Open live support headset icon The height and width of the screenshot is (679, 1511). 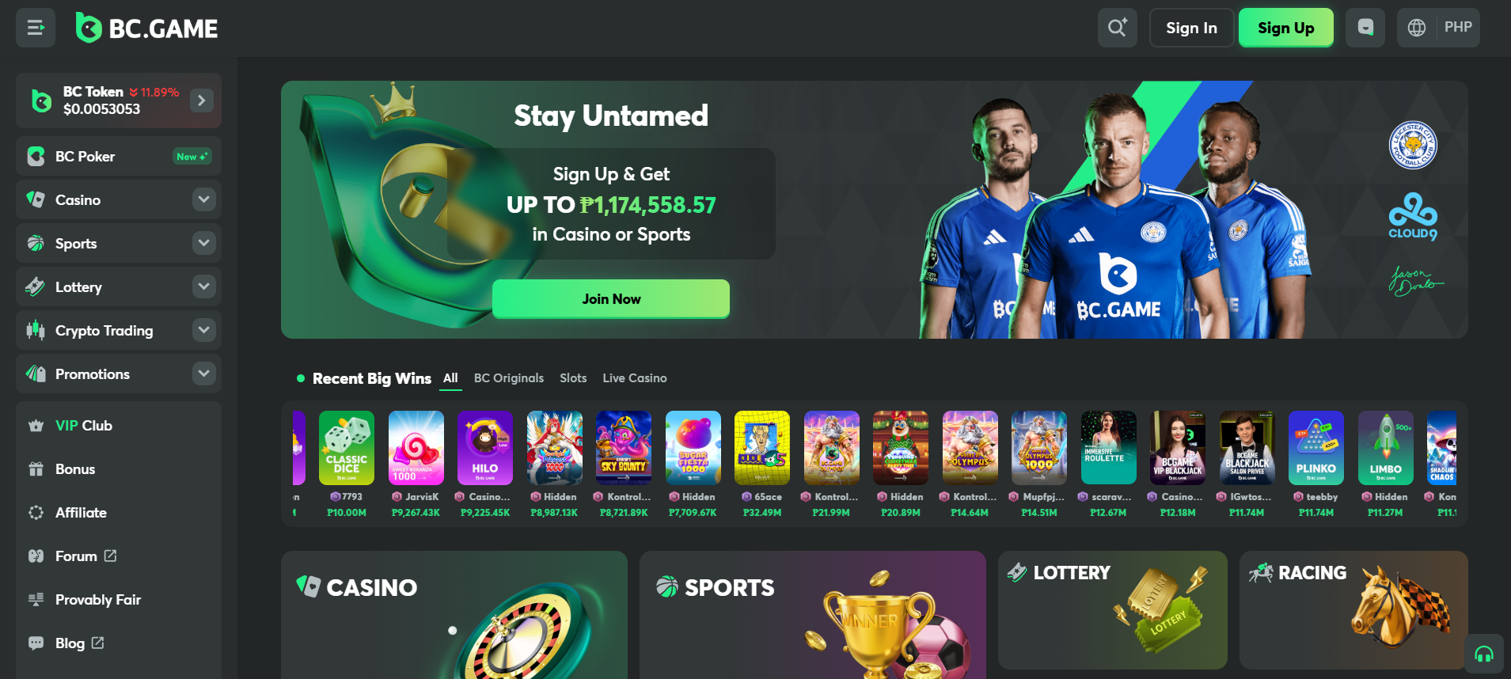1484,654
